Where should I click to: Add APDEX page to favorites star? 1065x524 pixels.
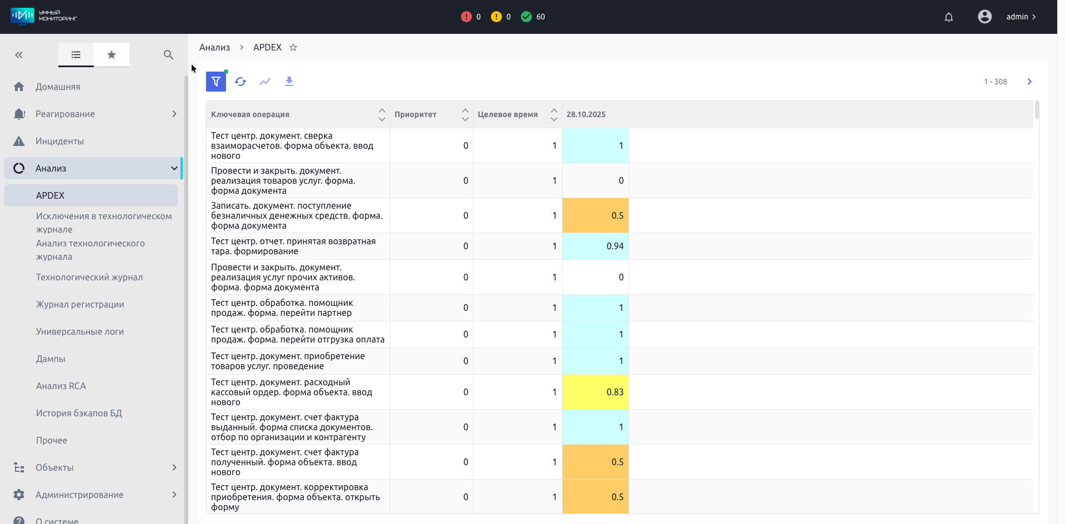pos(293,48)
